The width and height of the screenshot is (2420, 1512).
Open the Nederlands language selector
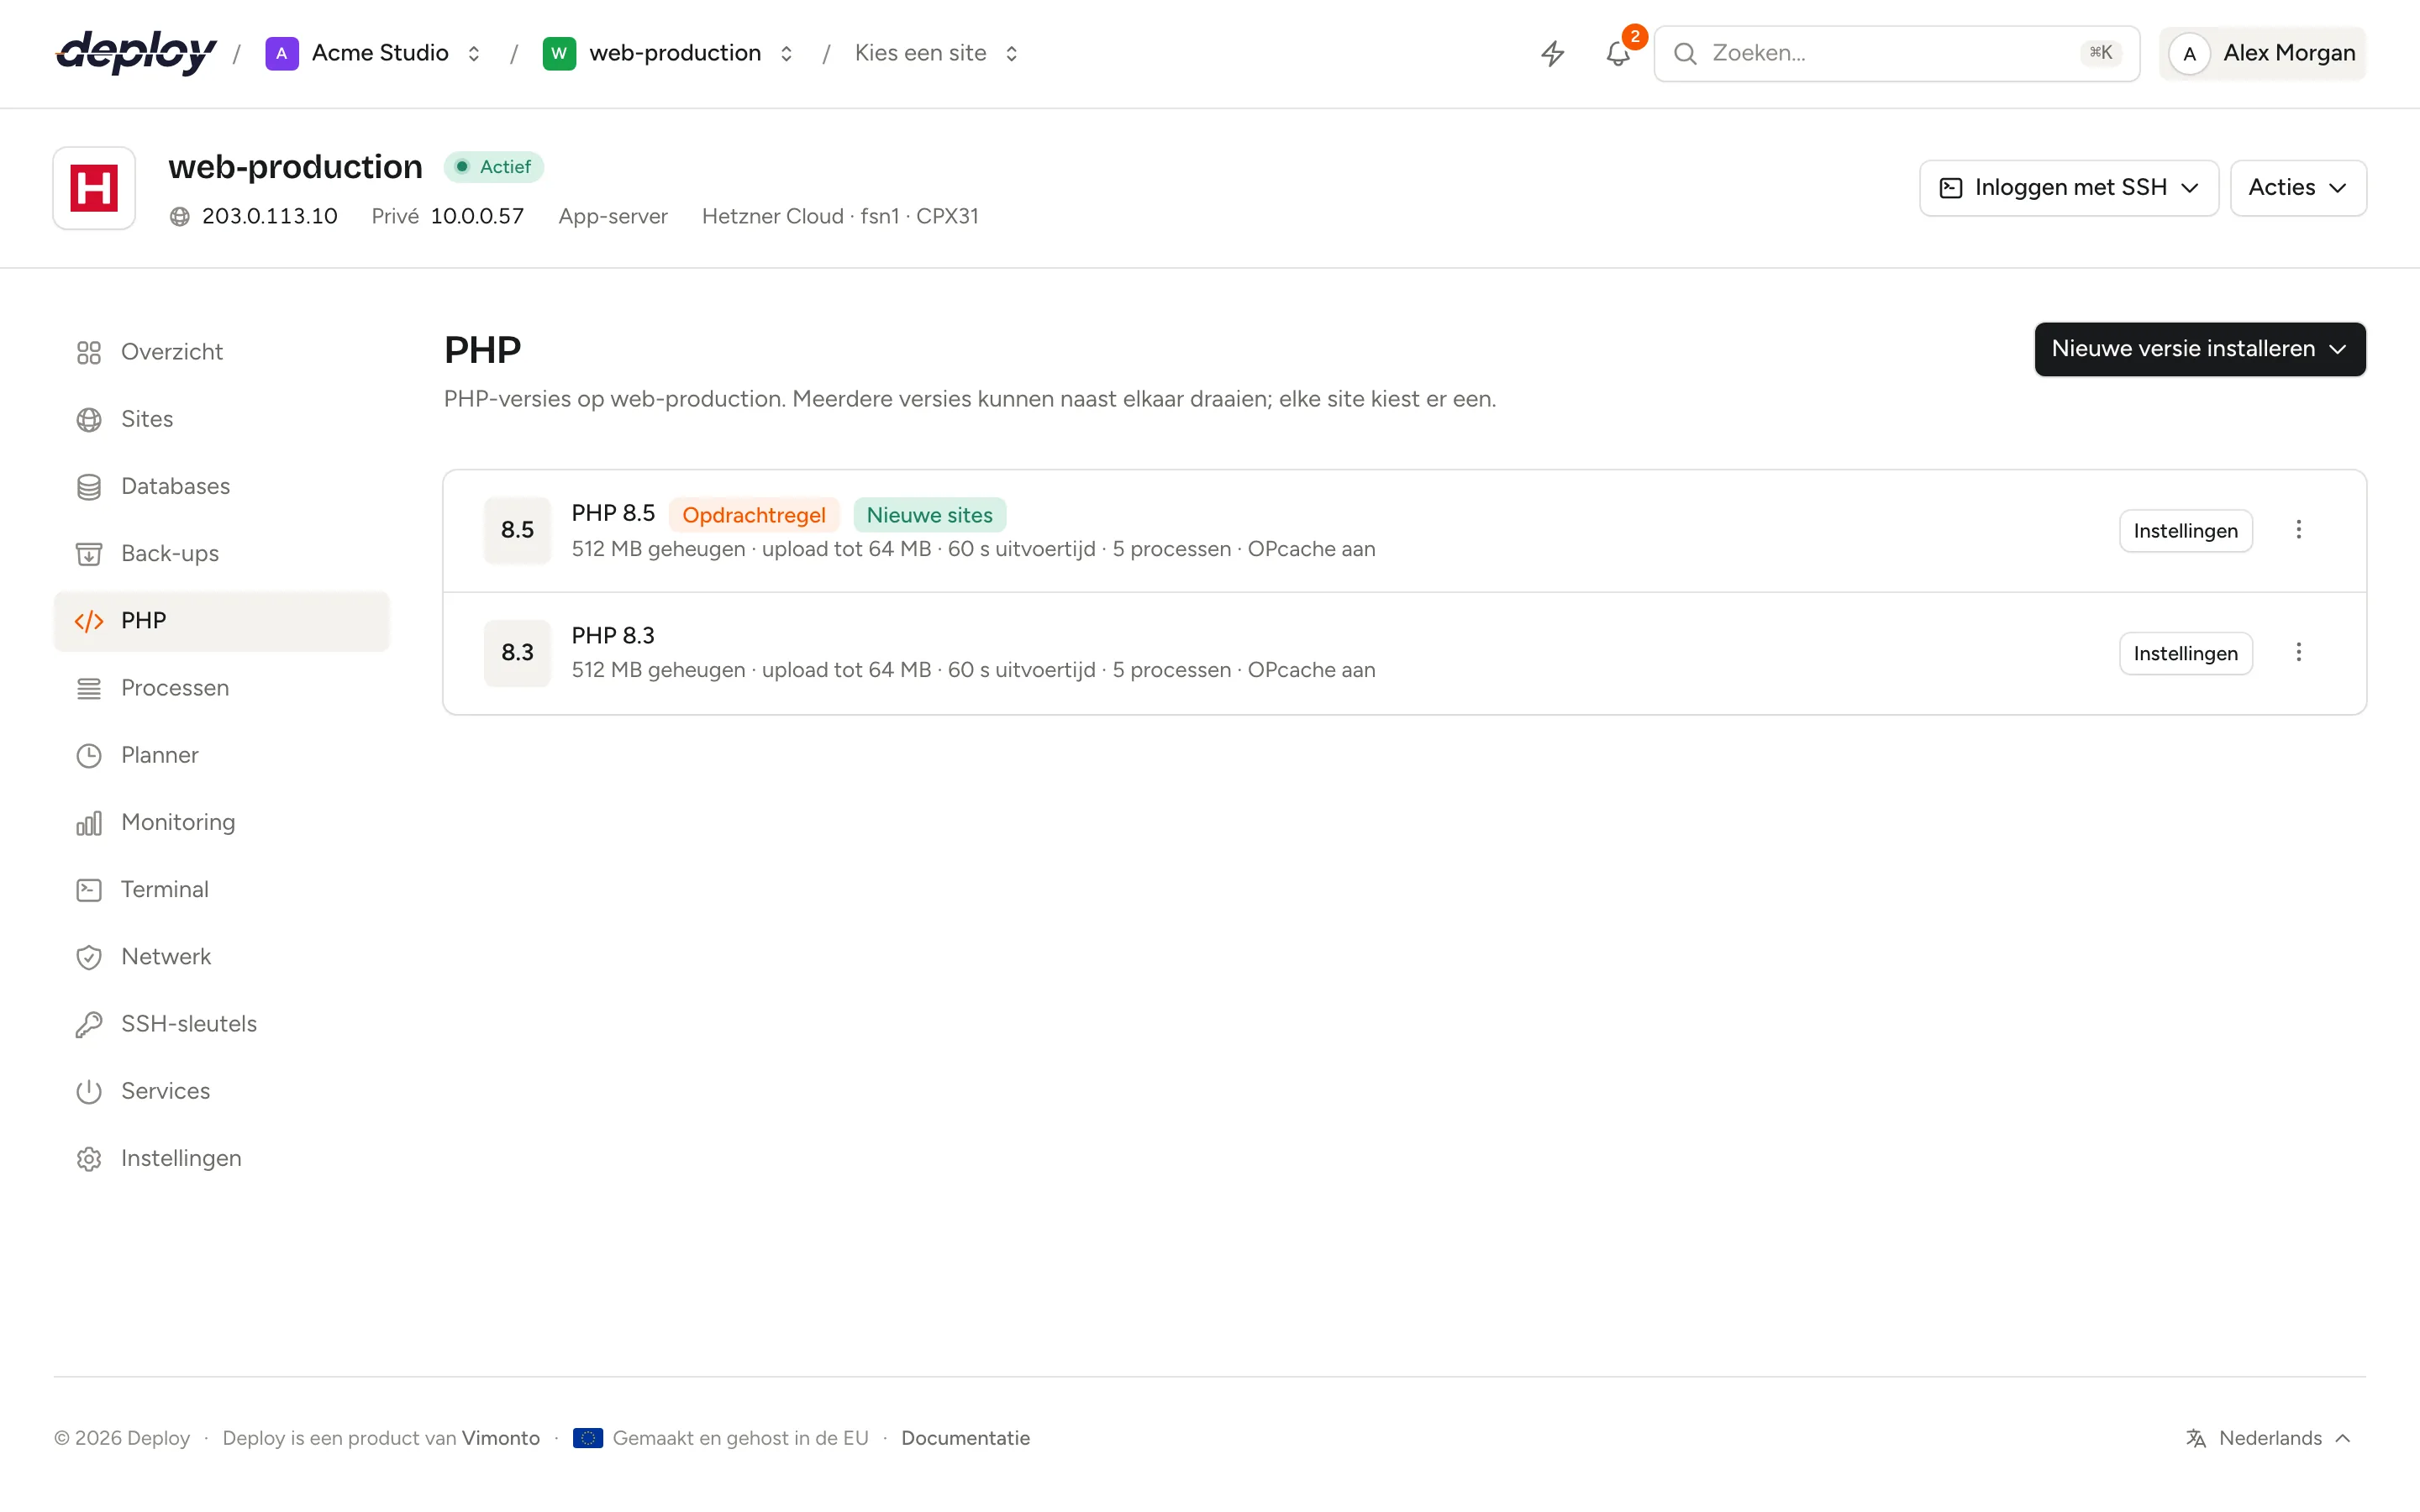pyautogui.click(x=2269, y=1438)
